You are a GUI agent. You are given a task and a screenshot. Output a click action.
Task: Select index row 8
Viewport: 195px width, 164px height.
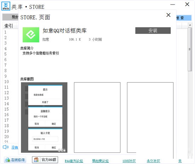coord(5,71)
